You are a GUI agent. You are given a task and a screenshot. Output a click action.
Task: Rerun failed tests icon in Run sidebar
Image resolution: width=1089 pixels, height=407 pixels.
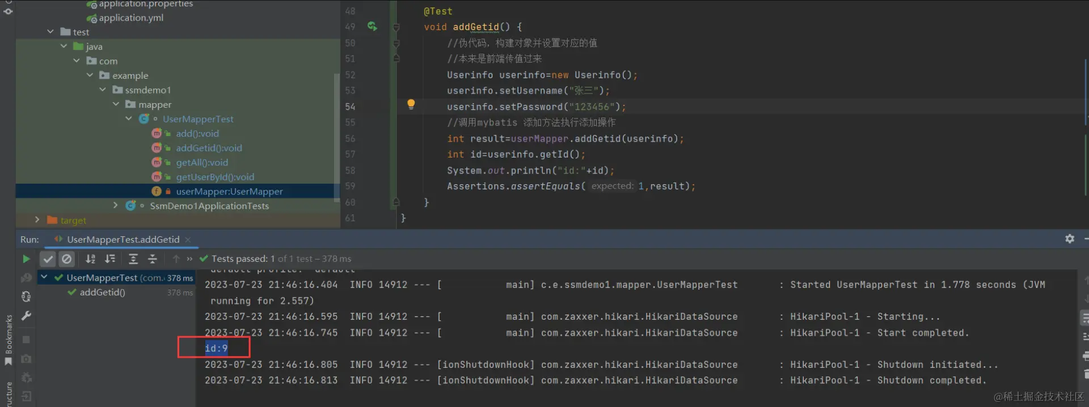pos(26,278)
